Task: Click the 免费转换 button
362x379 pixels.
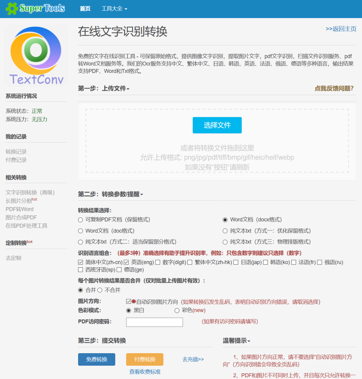Action: point(97,359)
